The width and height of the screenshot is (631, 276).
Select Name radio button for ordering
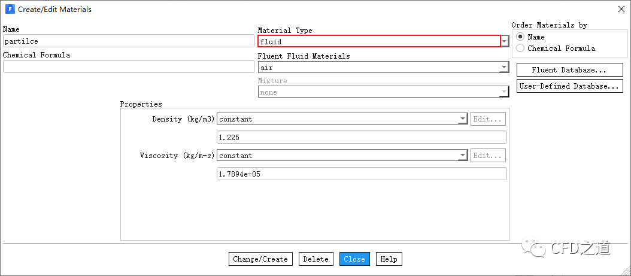521,37
